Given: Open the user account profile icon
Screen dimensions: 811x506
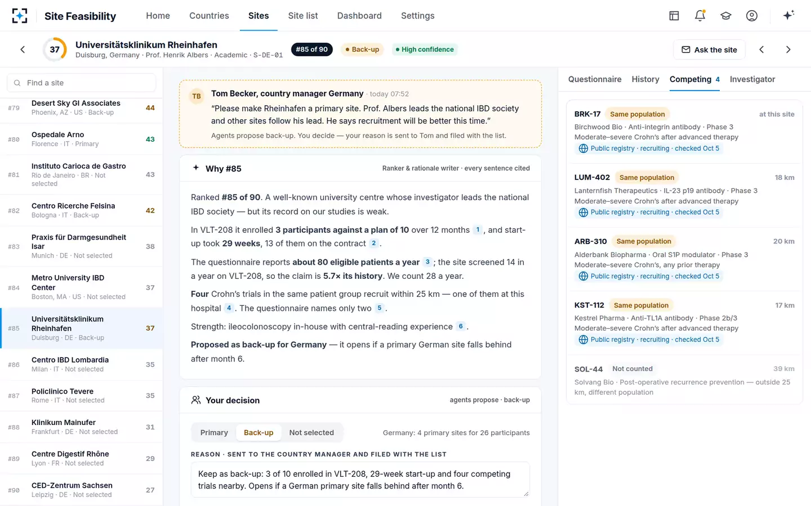Looking at the screenshot, I should [x=752, y=16].
